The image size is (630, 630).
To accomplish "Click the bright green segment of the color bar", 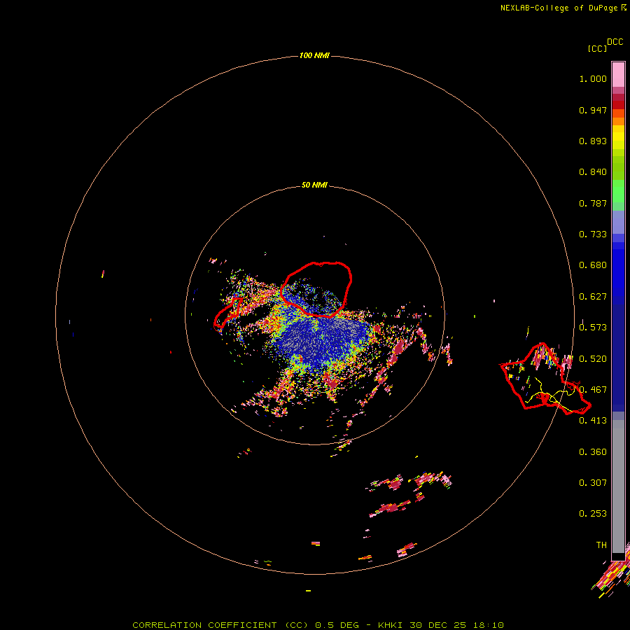I will tap(618, 191).
